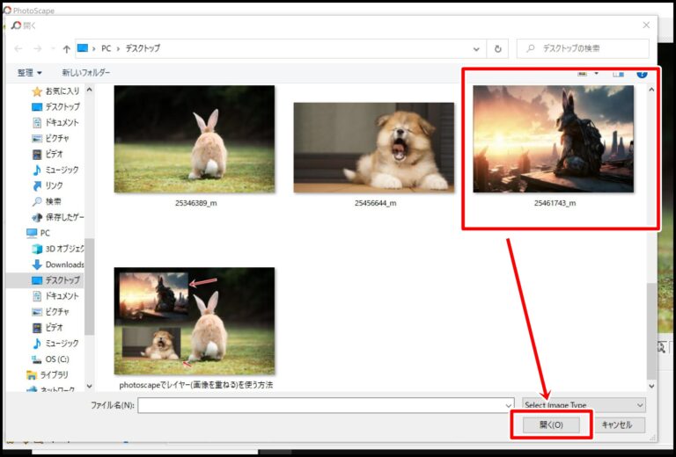
Task: Go up one folder level
Action: click(66, 49)
